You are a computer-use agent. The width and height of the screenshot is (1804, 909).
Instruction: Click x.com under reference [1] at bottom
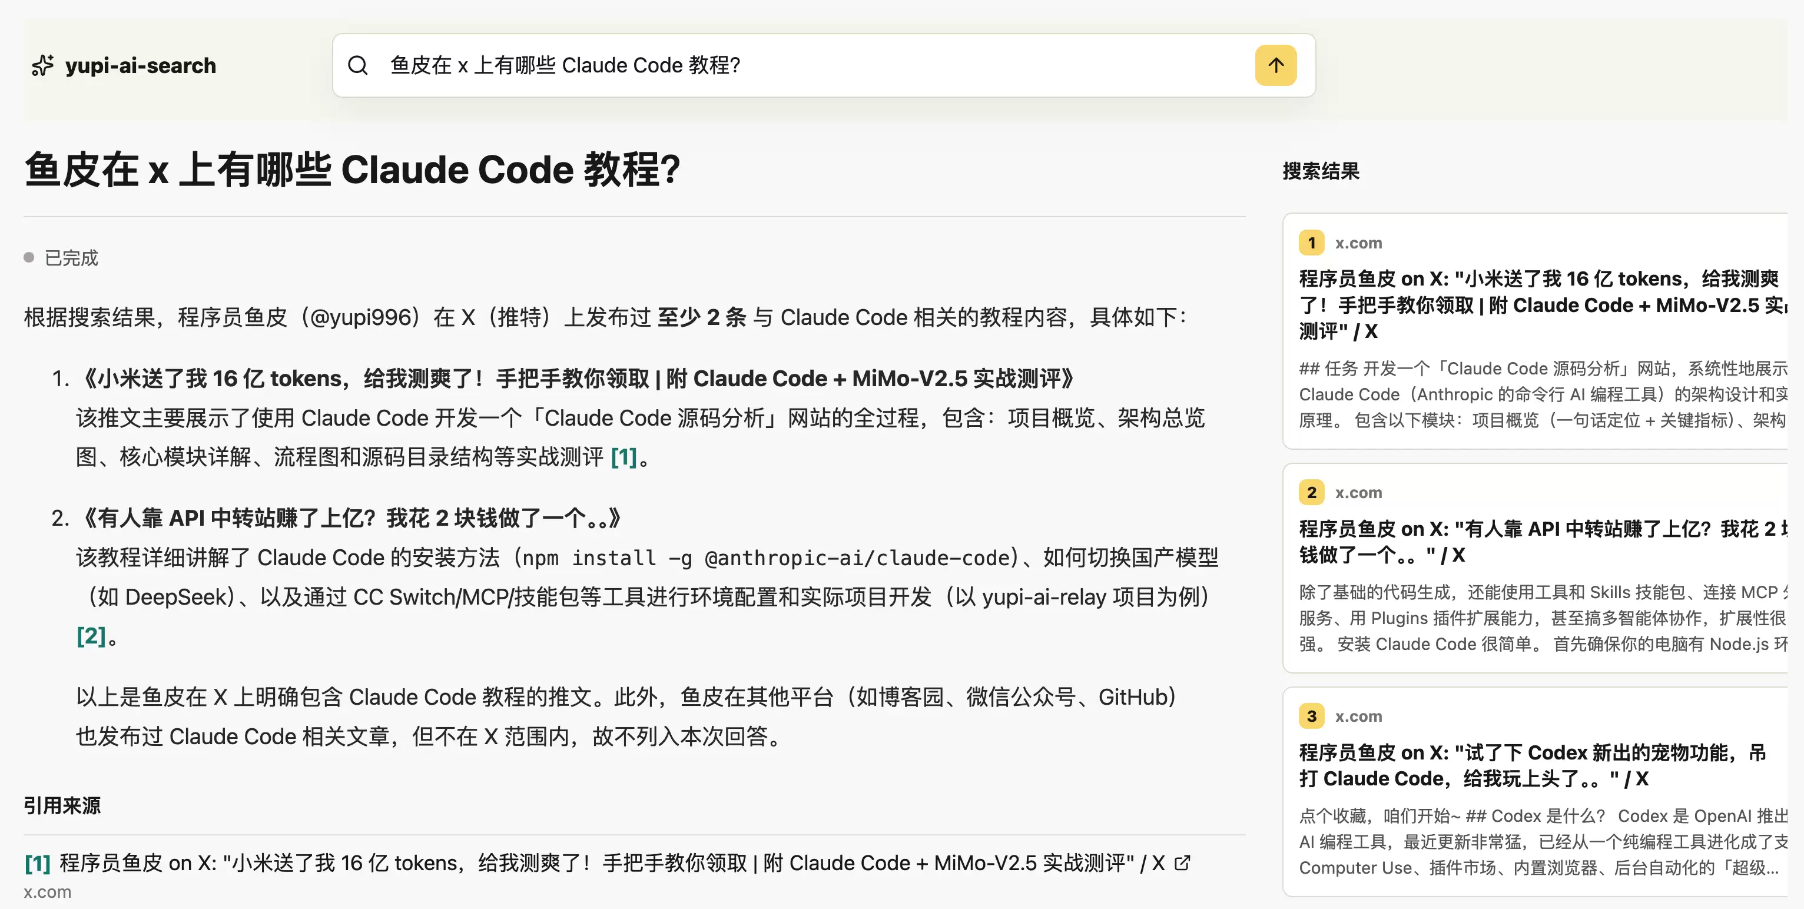[48, 892]
